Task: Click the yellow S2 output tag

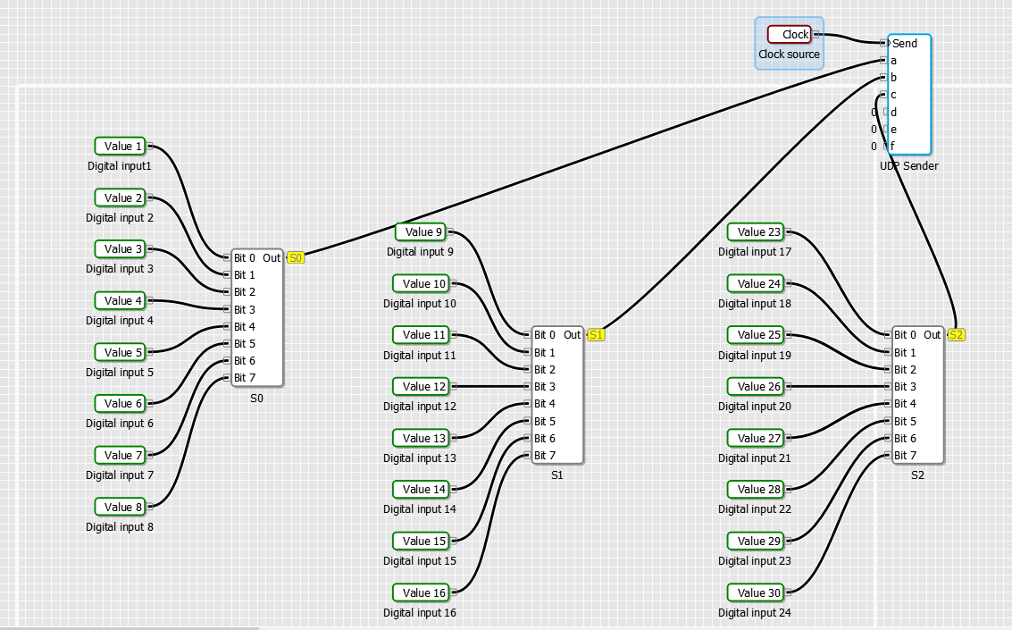Action: [x=957, y=334]
